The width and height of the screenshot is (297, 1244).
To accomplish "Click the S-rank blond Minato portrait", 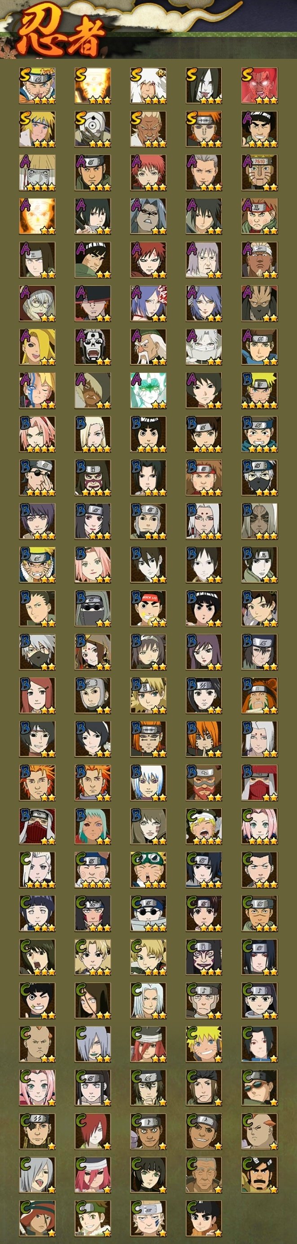I will [38, 129].
